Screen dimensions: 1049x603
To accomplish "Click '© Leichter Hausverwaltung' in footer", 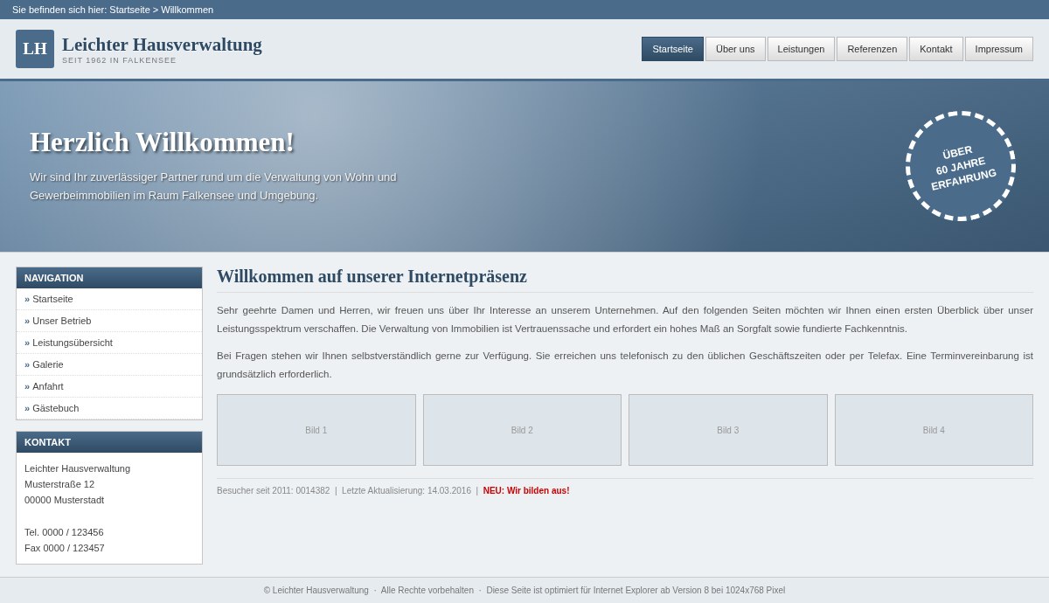I will [316, 591].
